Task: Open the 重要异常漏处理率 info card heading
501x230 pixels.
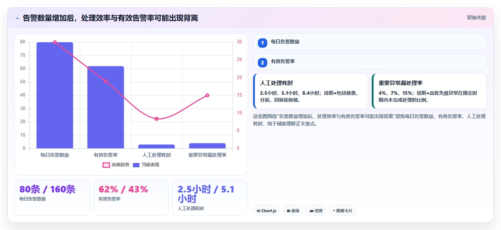Action: coord(401,83)
